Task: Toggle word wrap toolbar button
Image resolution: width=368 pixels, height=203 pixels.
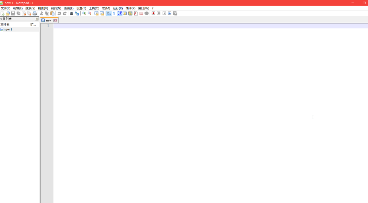Action: [x=109, y=13]
